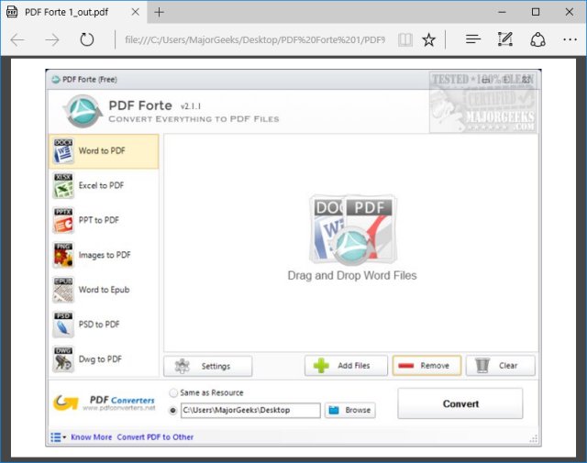Viewport: 587px width, 463px height.
Task: Open the Know More link
Action: click(92, 437)
